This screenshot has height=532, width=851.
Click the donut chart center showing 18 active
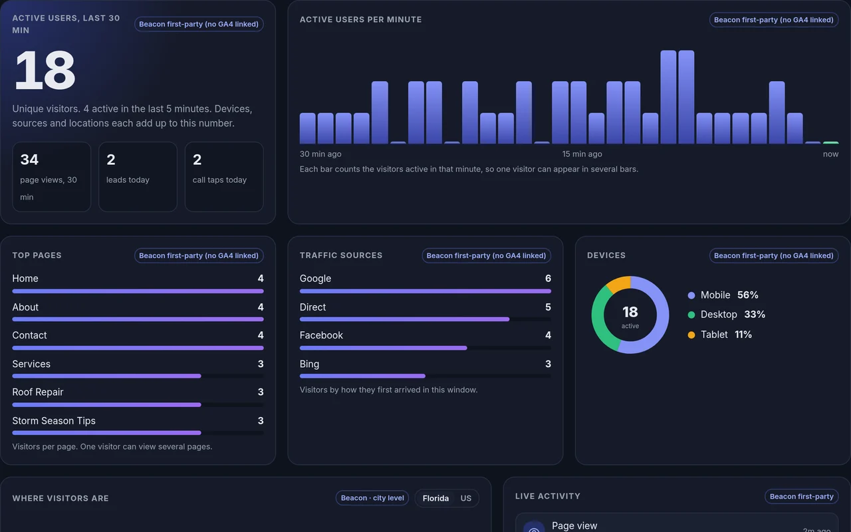[x=630, y=316]
